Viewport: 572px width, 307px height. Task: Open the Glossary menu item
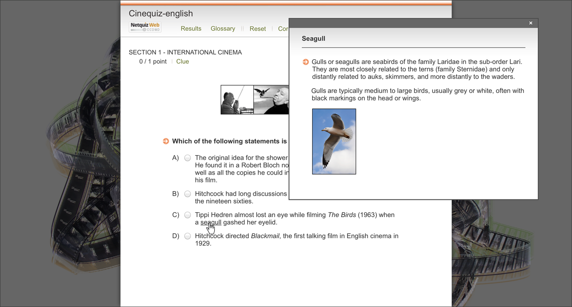(x=223, y=29)
